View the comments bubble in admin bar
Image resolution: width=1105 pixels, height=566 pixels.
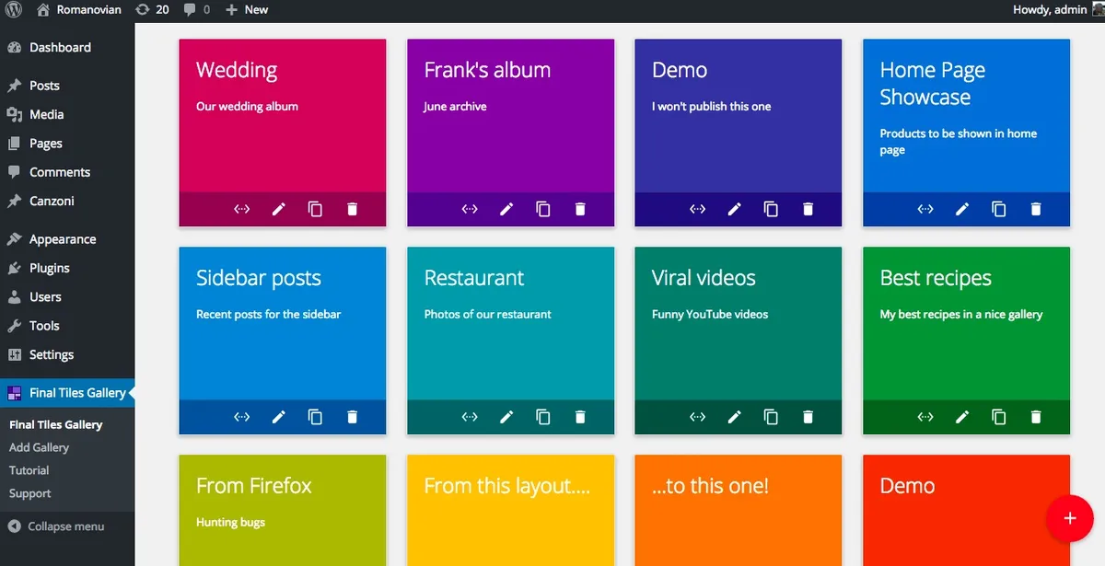[x=196, y=9]
